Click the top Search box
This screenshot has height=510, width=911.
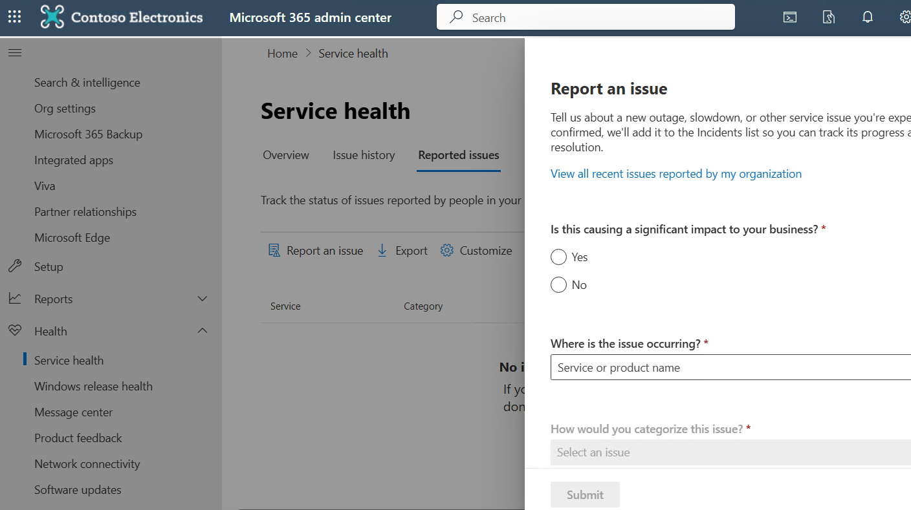(x=586, y=17)
